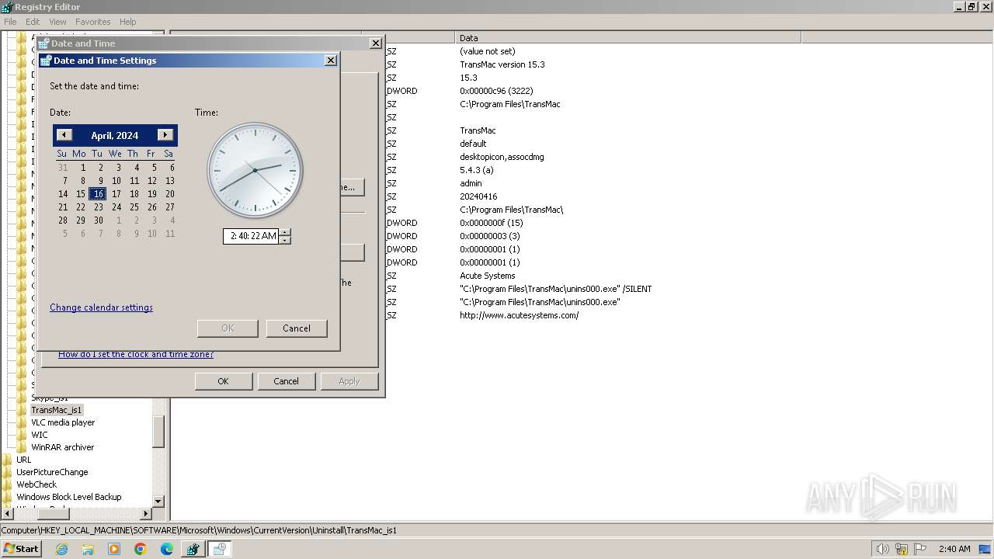Click the analog clock face
The image size is (994, 559).
pos(255,170)
